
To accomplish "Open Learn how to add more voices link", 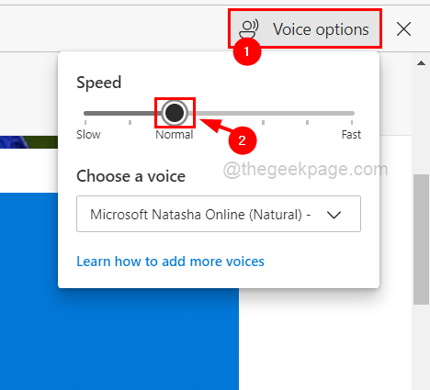I will point(170,262).
